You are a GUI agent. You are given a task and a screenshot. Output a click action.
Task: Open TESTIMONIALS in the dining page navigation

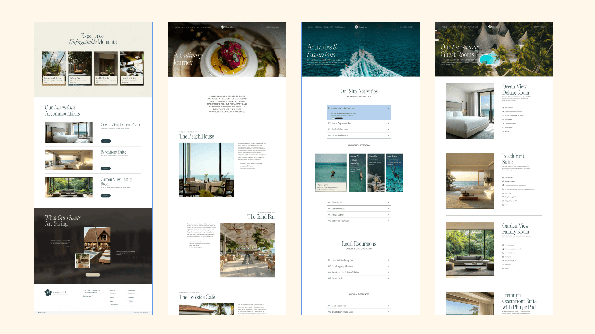pos(206,27)
